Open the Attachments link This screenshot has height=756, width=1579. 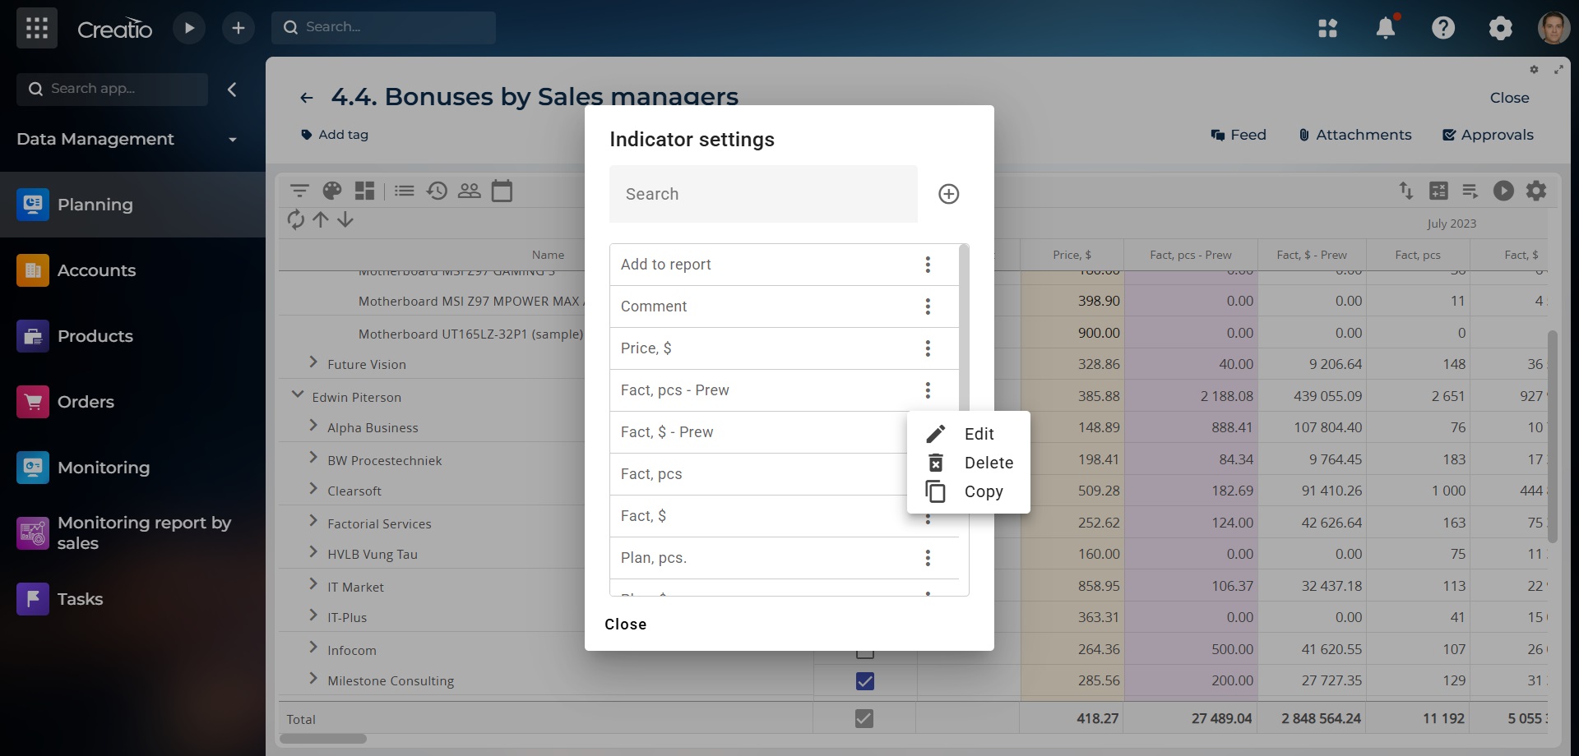tap(1354, 135)
